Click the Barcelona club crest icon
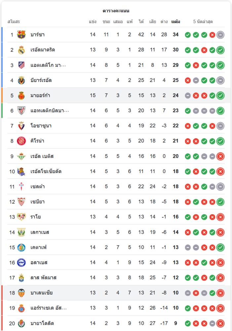This screenshot has height=331, width=232. coord(21,35)
